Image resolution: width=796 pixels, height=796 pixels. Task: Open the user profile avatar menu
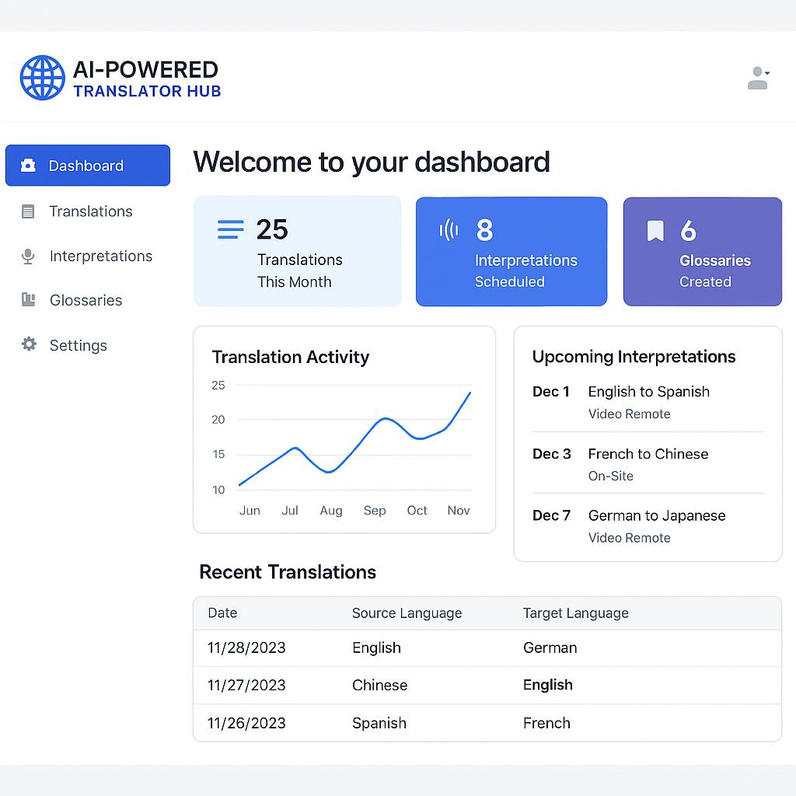click(758, 78)
